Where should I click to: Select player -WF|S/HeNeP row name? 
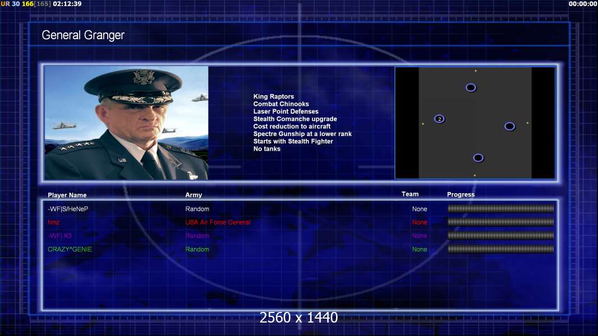(68, 209)
